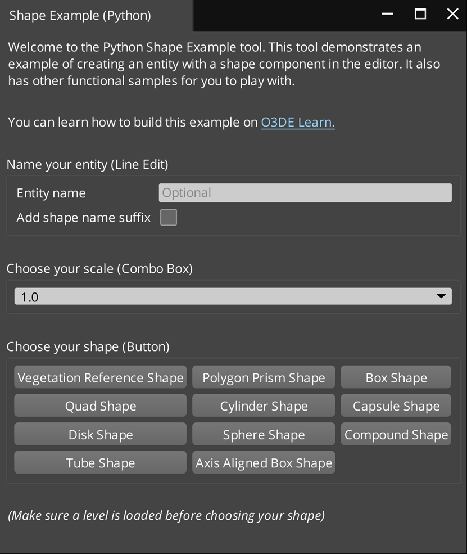Select the Compound Shape button

click(x=396, y=435)
